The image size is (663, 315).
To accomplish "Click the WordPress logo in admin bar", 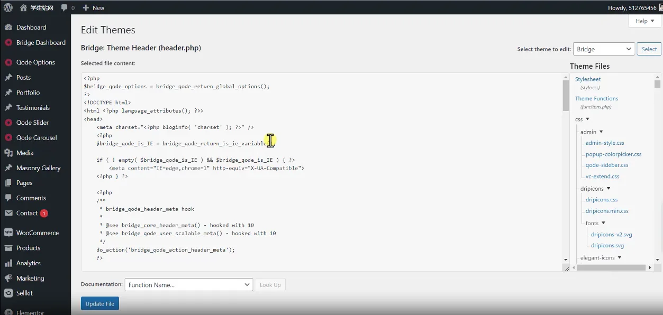I will (8, 7).
